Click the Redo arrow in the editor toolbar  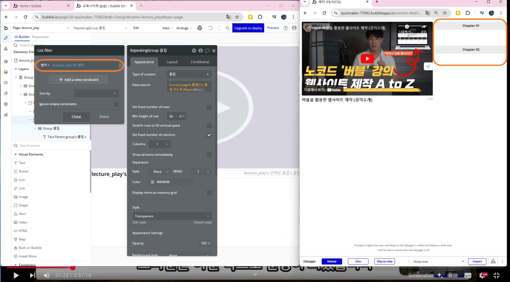tap(219, 28)
